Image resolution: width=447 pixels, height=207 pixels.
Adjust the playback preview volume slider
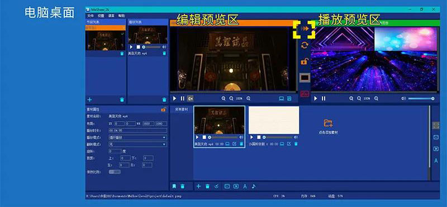pyautogui.click(x=421, y=99)
